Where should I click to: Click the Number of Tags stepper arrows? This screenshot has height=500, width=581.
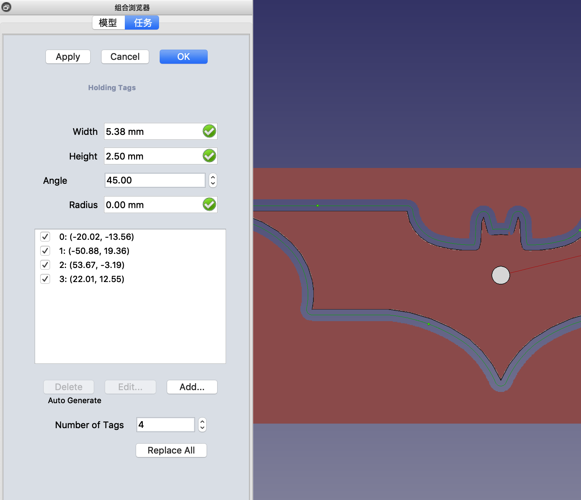point(202,425)
